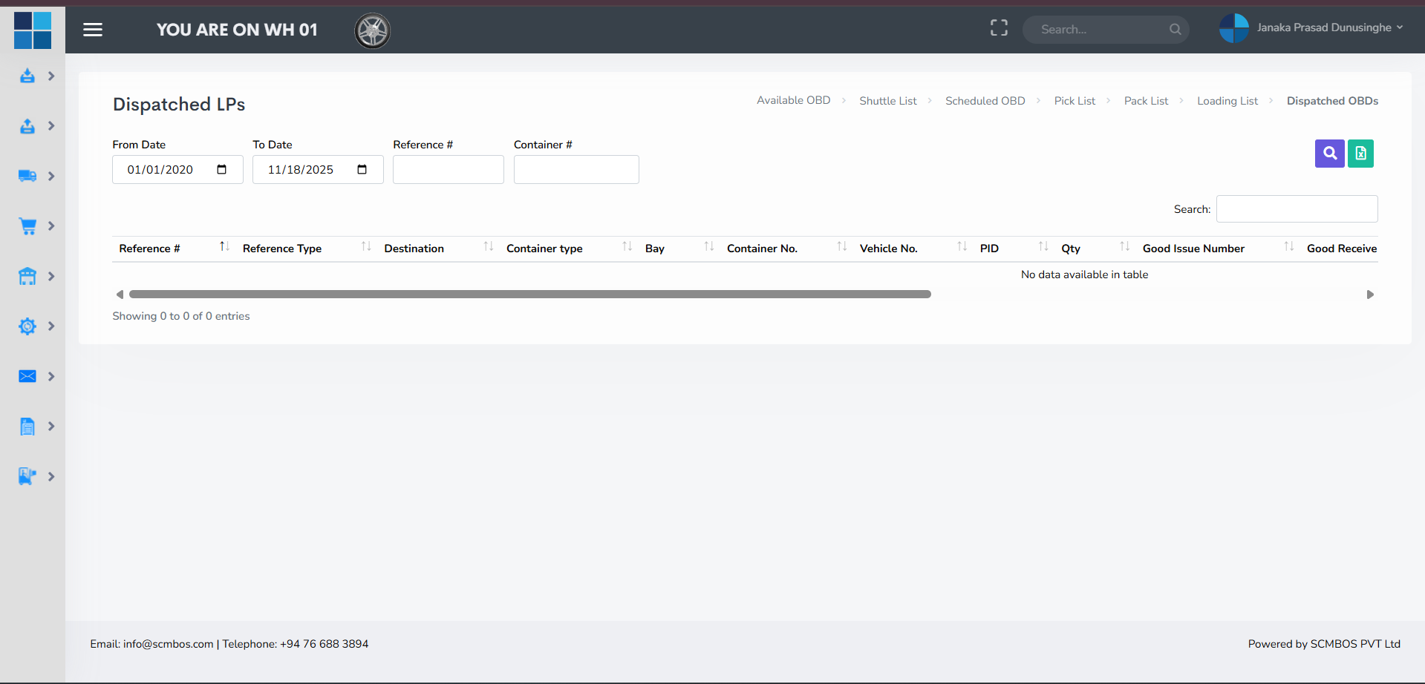The width and height of the screenshot is (1425, 684).
Task: Switch to Loading List breadcrumb tab
Action: coord(1227,101)
